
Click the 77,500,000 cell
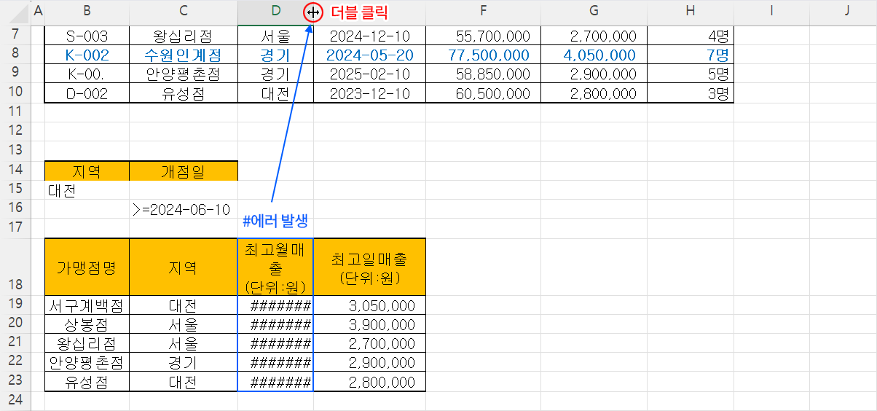484,55
